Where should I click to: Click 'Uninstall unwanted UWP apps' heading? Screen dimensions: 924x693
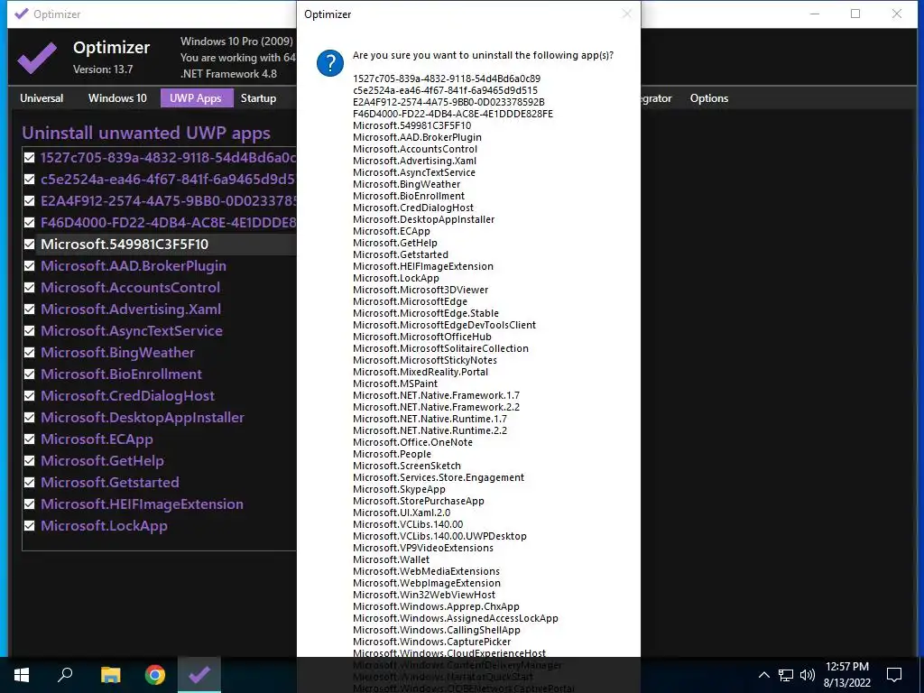146,134
